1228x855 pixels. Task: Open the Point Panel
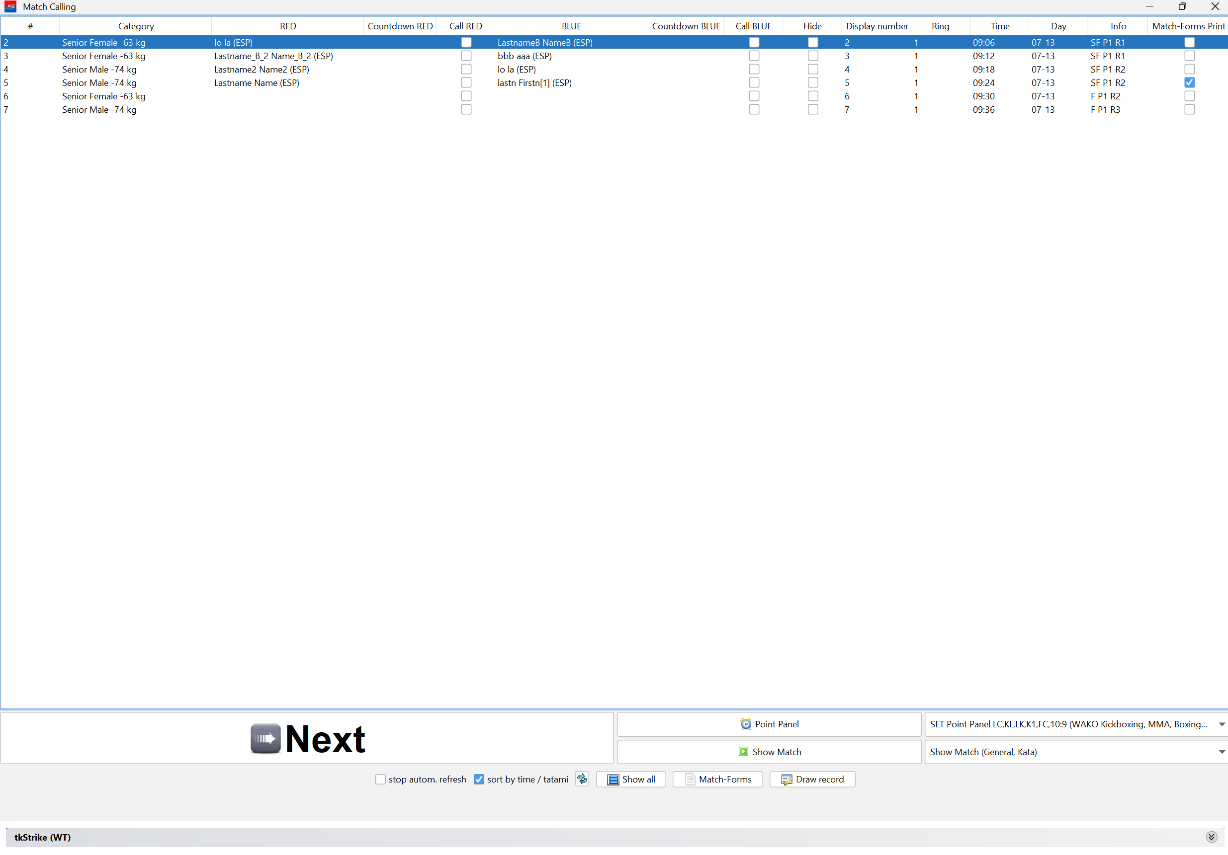[x=769, y=724]
